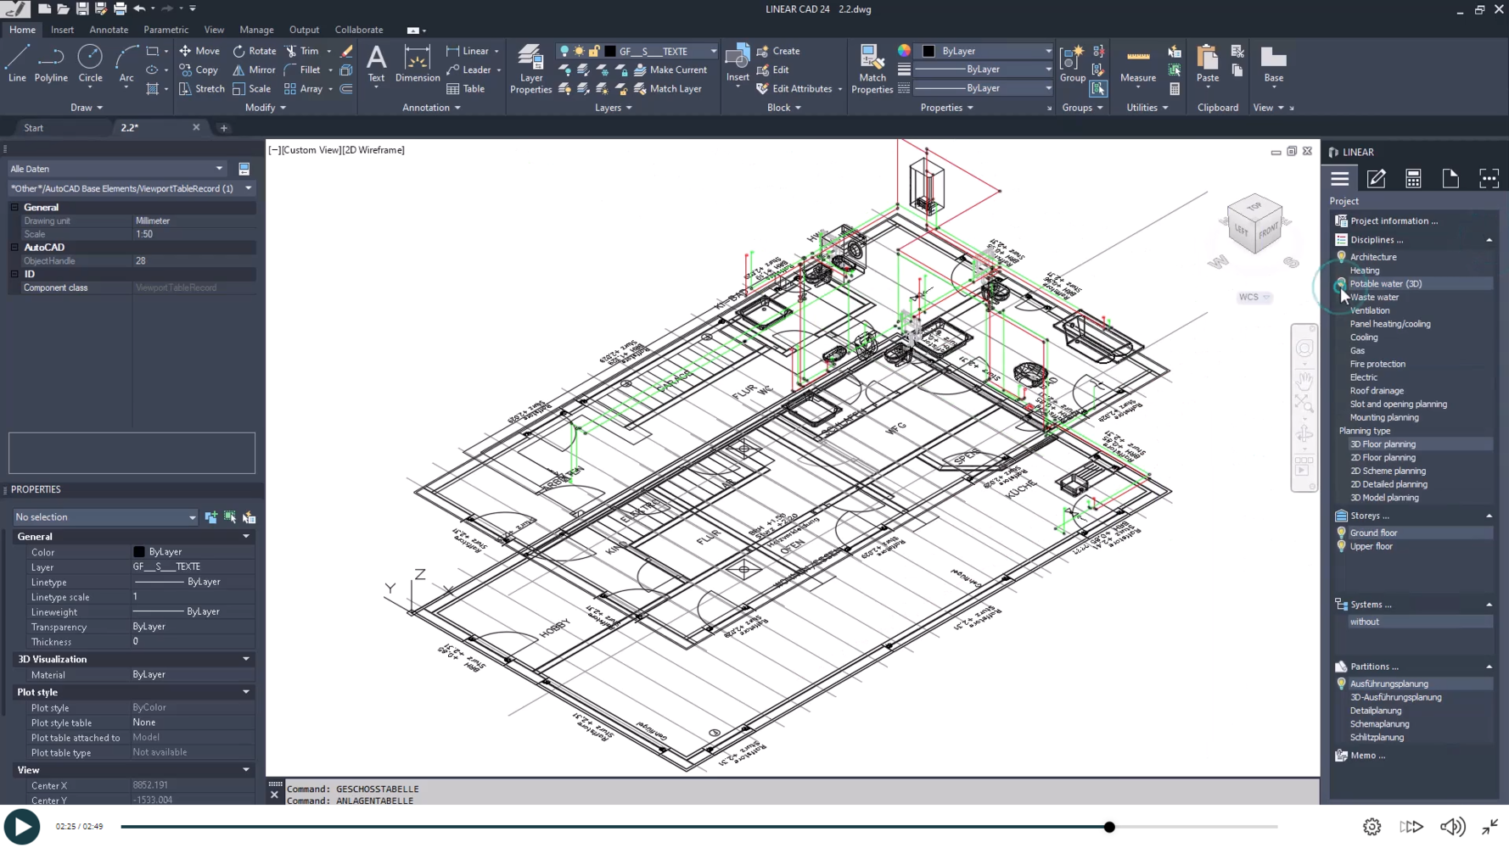Toggle the Ground floor visibility bulb

click(1341, 533)
